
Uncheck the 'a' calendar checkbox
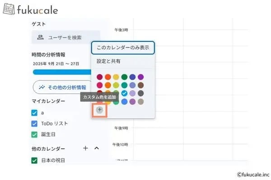(34, 113)
